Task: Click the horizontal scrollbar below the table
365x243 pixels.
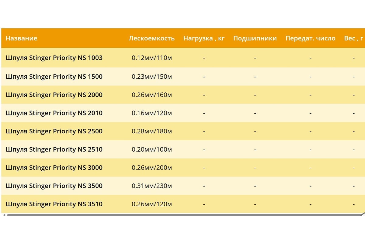Action: point(182,214)
